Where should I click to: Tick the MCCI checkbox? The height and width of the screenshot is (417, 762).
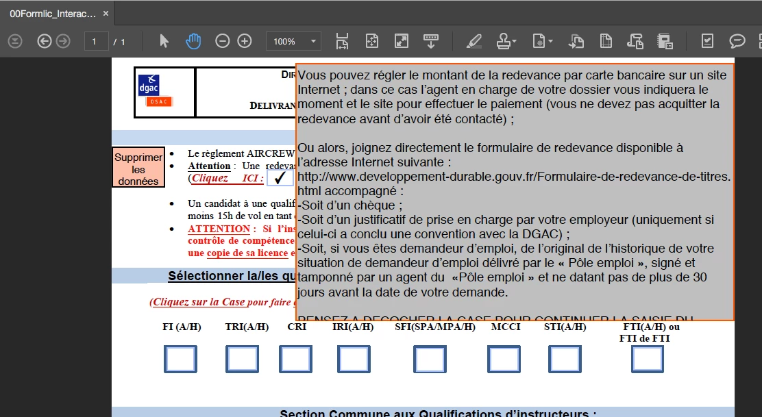point(504,359)
